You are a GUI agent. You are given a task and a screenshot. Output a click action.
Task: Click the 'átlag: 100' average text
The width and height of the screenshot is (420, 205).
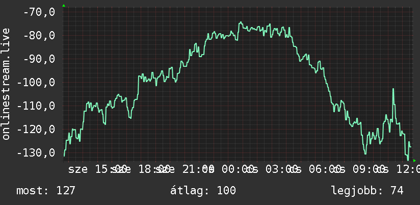click(203, 191)
